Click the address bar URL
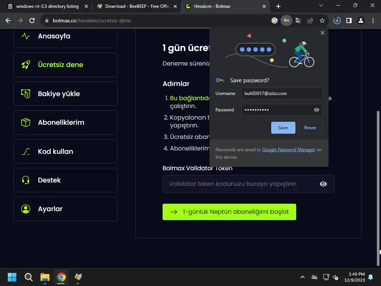 (92, 21)
